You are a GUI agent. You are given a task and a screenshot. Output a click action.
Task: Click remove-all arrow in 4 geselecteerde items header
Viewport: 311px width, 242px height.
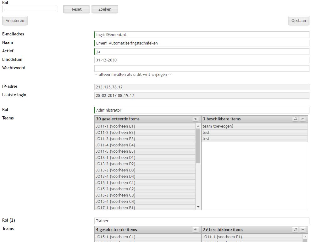tap(196, 230)
